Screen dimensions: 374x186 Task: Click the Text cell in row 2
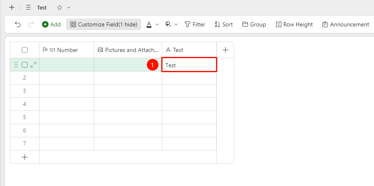click(x=189, y=78)
